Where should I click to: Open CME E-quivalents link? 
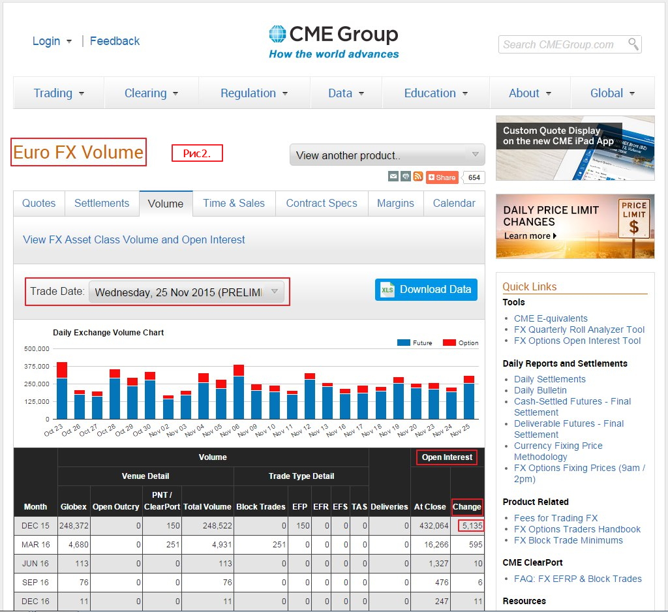[x=551, y=318]
